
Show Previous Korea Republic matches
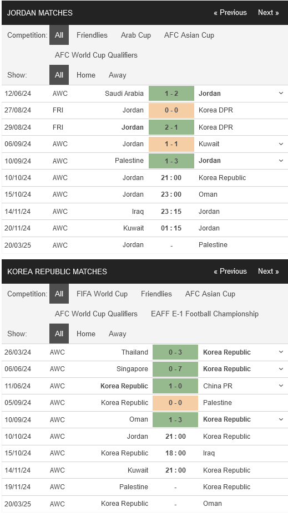(230, 271)
